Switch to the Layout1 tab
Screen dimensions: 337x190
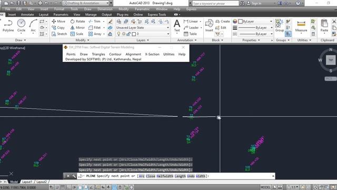click(x=27, y=182)
